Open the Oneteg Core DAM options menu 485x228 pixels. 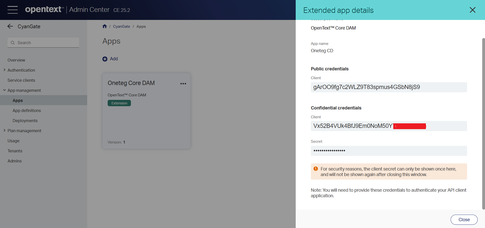coord(183,84)
